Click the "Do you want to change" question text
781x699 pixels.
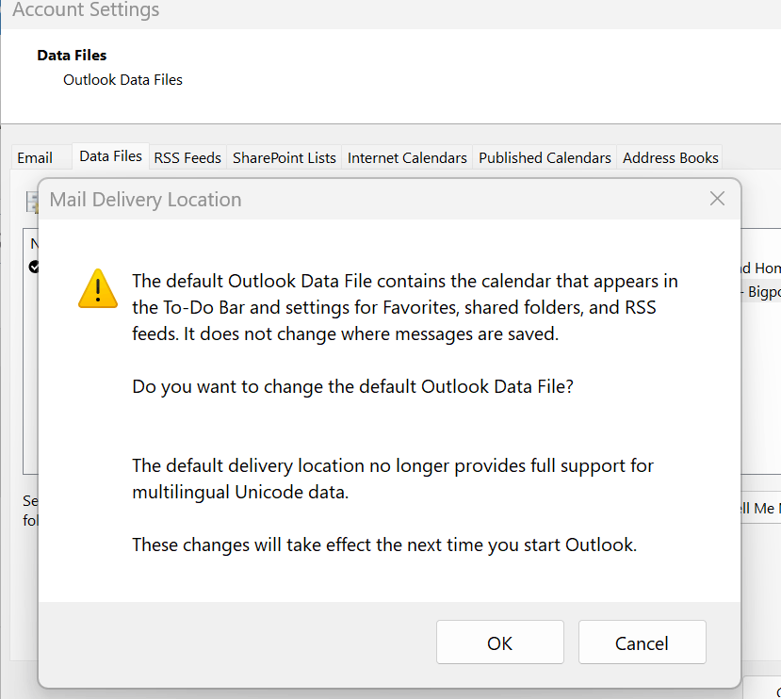point(352,386)
